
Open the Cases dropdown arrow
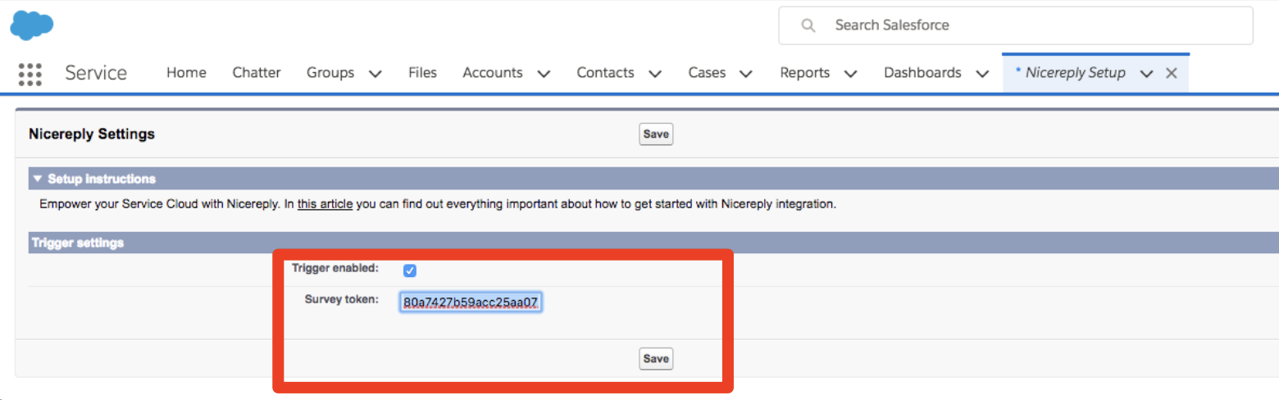coord(746,74)
